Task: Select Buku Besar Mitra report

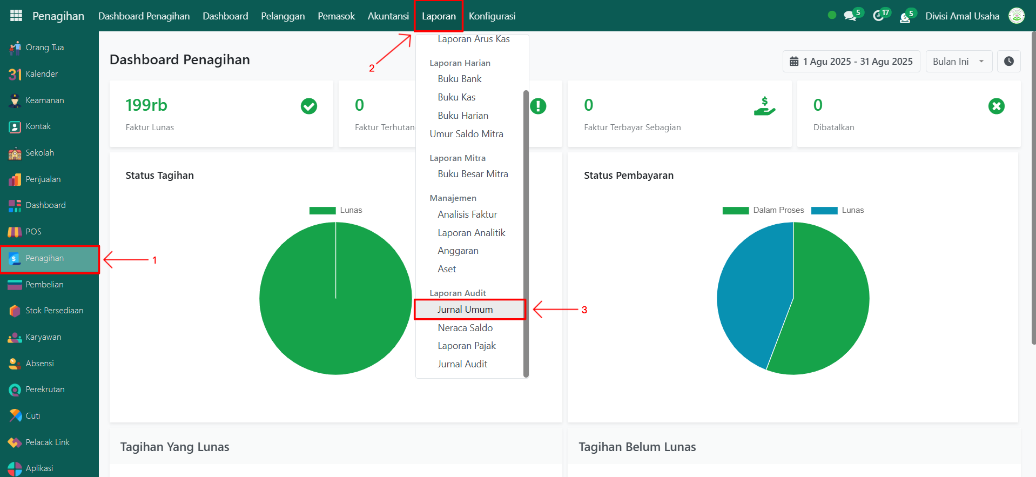Action: [x=473, y=174]
